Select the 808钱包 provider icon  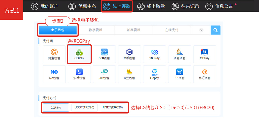coord(104,52)
